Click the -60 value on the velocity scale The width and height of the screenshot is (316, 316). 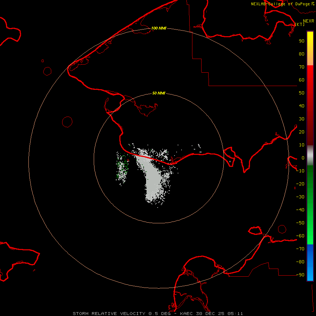[300, 236]
